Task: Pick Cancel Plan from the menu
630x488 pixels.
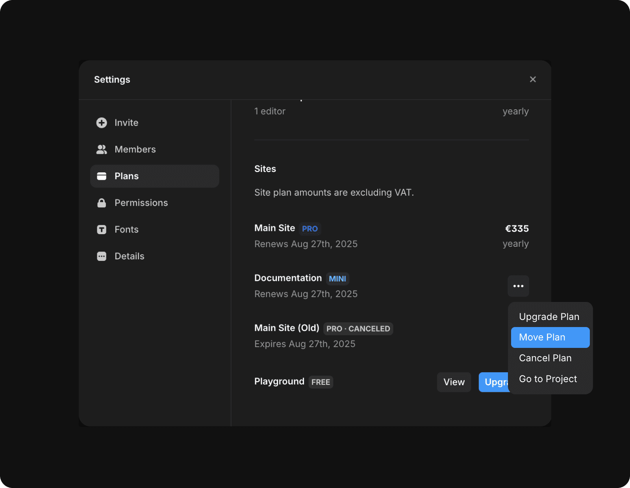Action: pyautogui.click(x=545, y=358)
